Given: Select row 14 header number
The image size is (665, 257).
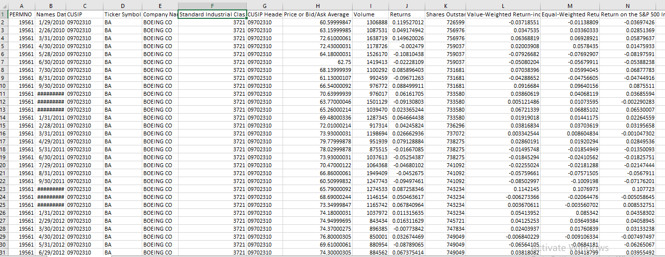Looking at the screenshot, I should pyautogui.click(x=4, y=118).
